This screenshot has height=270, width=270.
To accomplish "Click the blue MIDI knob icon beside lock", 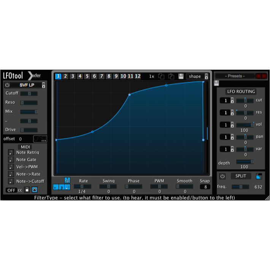I will point(35,190).
